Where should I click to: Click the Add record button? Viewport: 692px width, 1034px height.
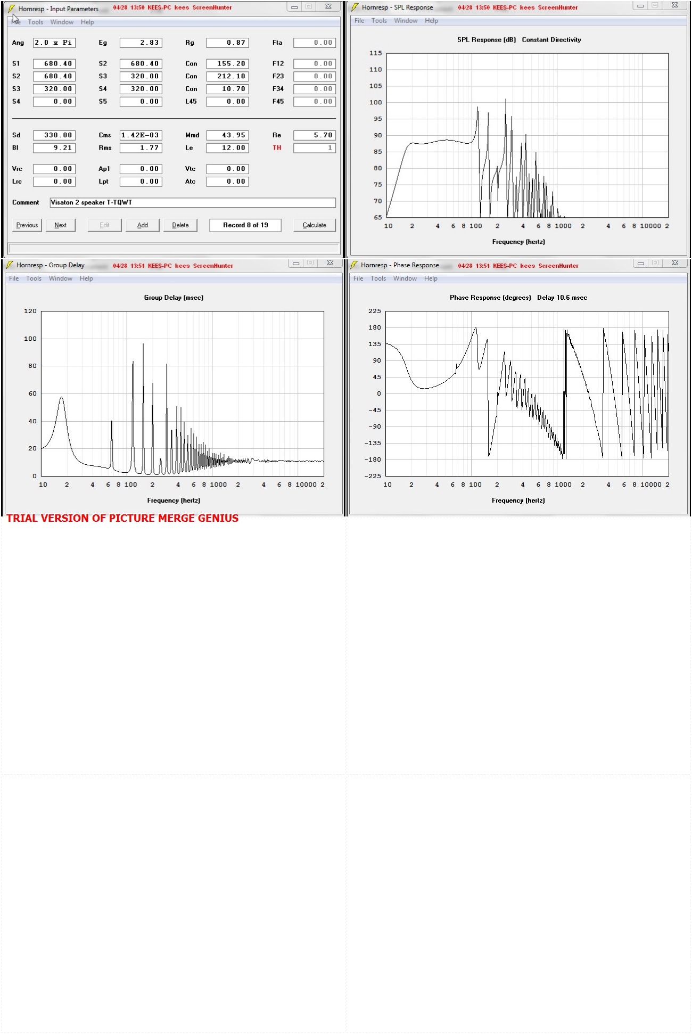pyautogui.click(x=143, y=225)
